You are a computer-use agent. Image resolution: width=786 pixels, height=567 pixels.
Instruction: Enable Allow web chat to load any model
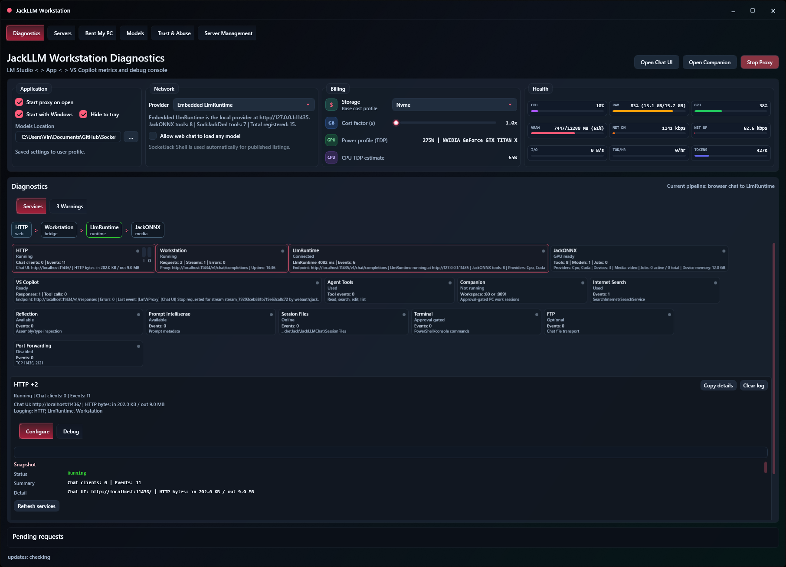[x=153, y=136]
